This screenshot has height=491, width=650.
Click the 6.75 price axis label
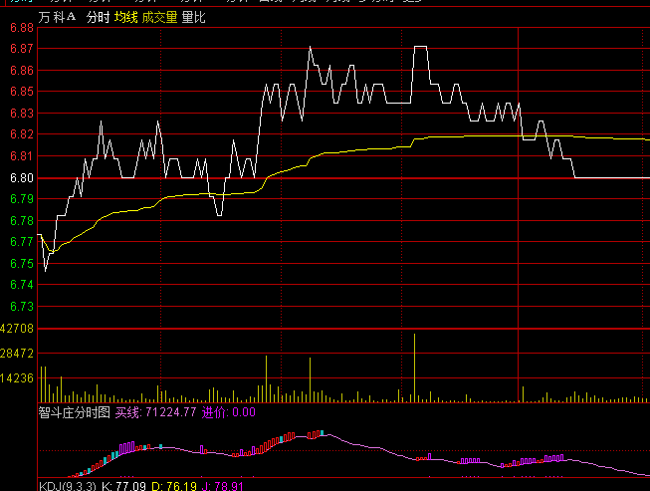pos(19,264)
